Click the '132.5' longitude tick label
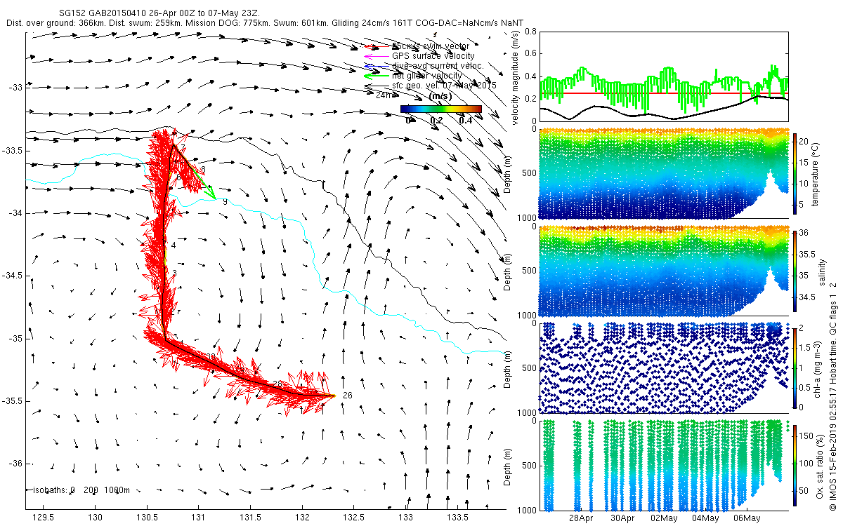 coord(354,518)
